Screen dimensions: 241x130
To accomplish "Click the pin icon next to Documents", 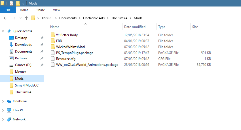I will click(x=42, y=52).
